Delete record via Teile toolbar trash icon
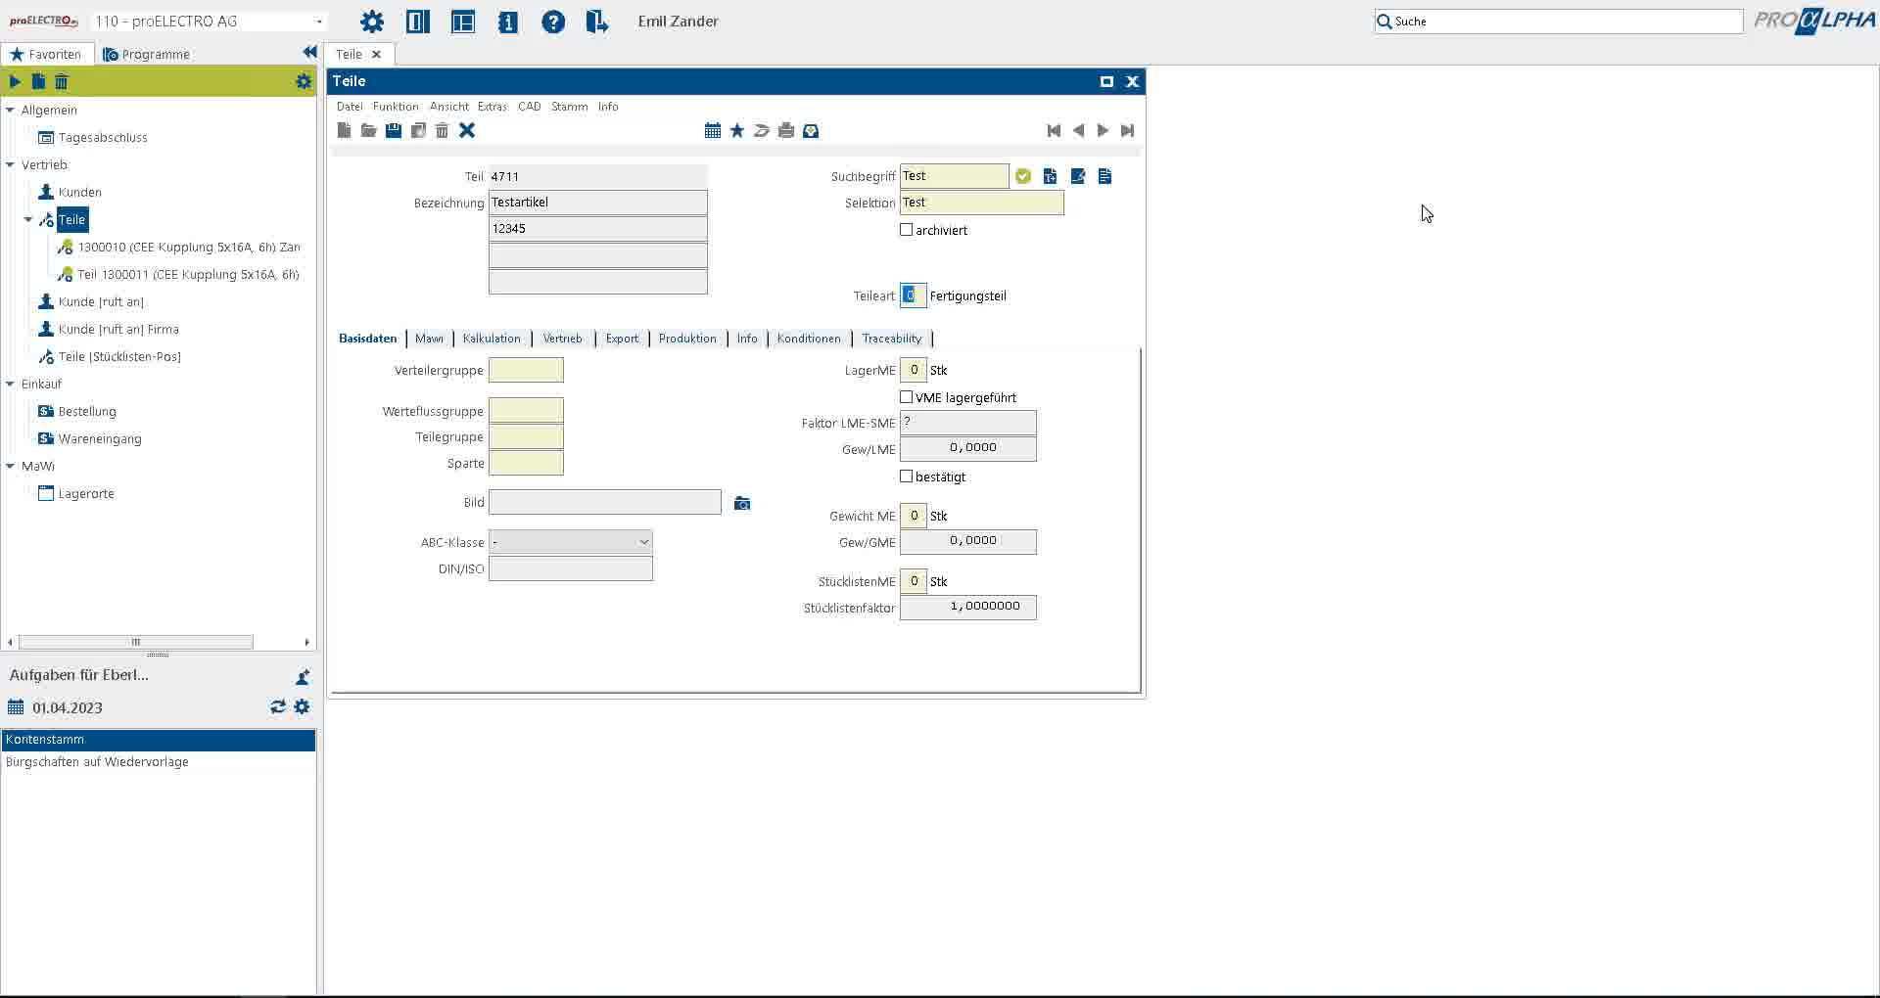 [442, 130]
